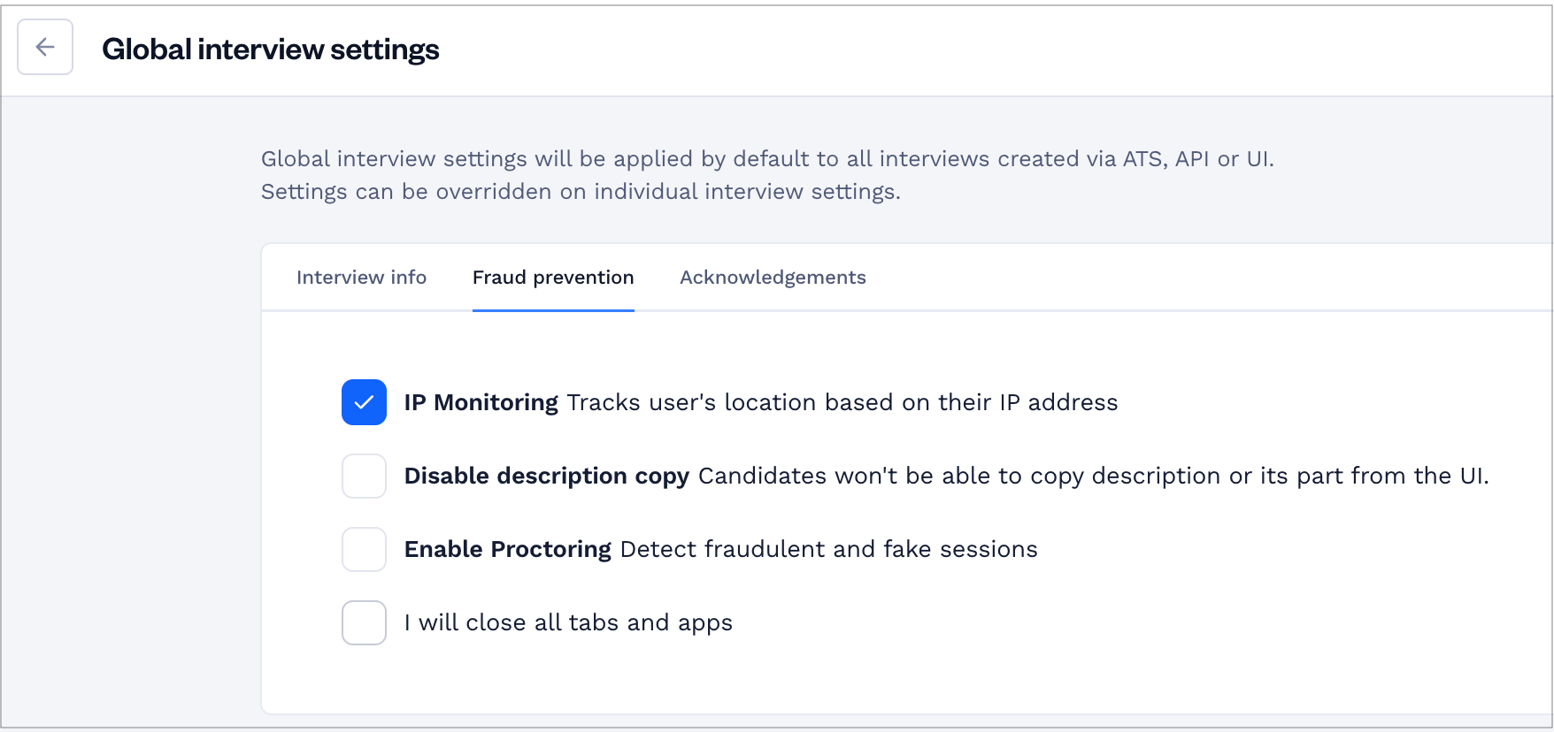Click 'Detect fraudulent and fake sessions' text
The image size is (1554, 732).
coord(828,549)
